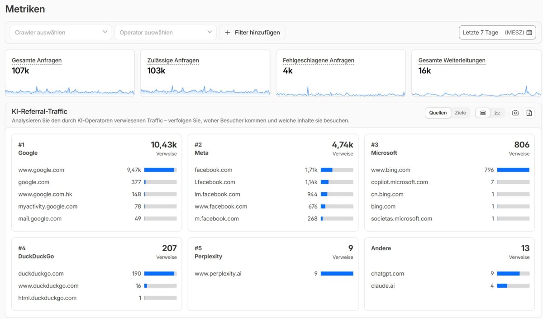Click the calendar icon in date range
Viewport: 543px width, 319px height.
point(529,33)
